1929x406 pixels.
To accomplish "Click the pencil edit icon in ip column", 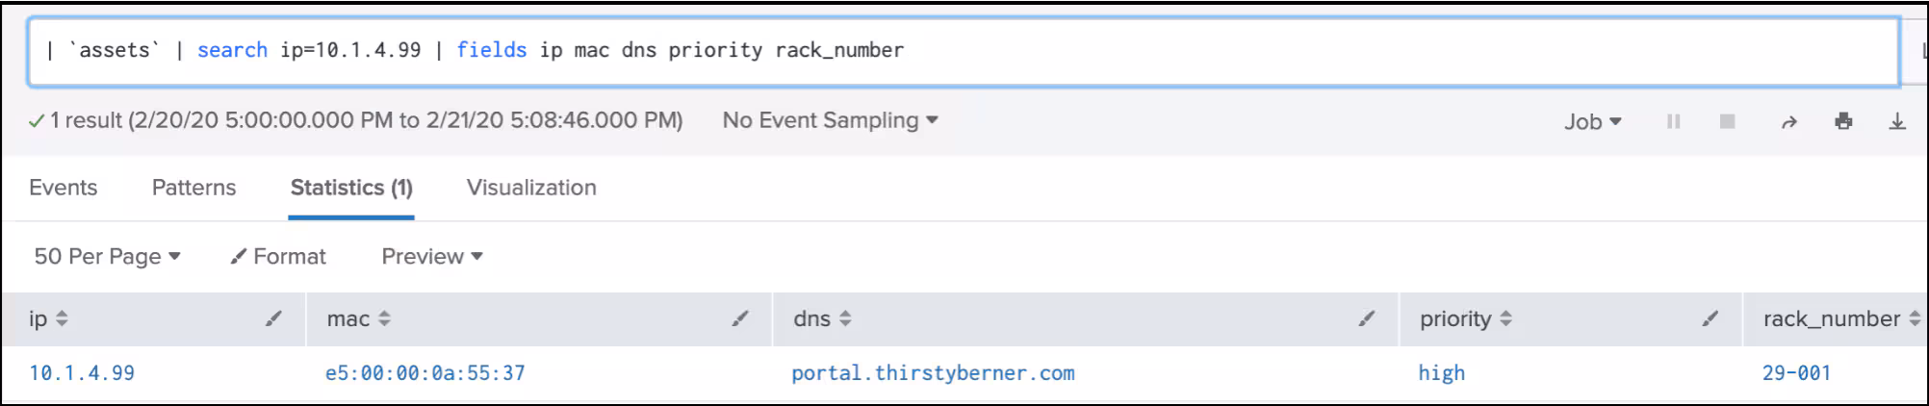I will point(274,318).
